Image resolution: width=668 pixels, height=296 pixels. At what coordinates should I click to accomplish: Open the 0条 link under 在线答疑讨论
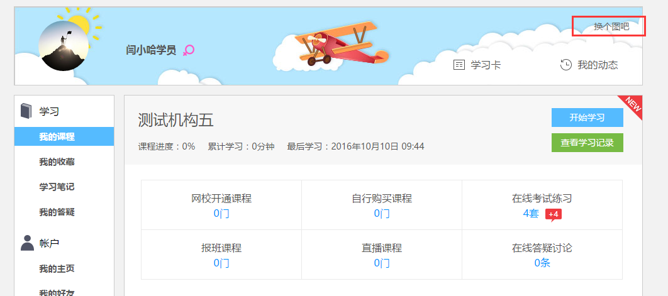pos(542,263)
